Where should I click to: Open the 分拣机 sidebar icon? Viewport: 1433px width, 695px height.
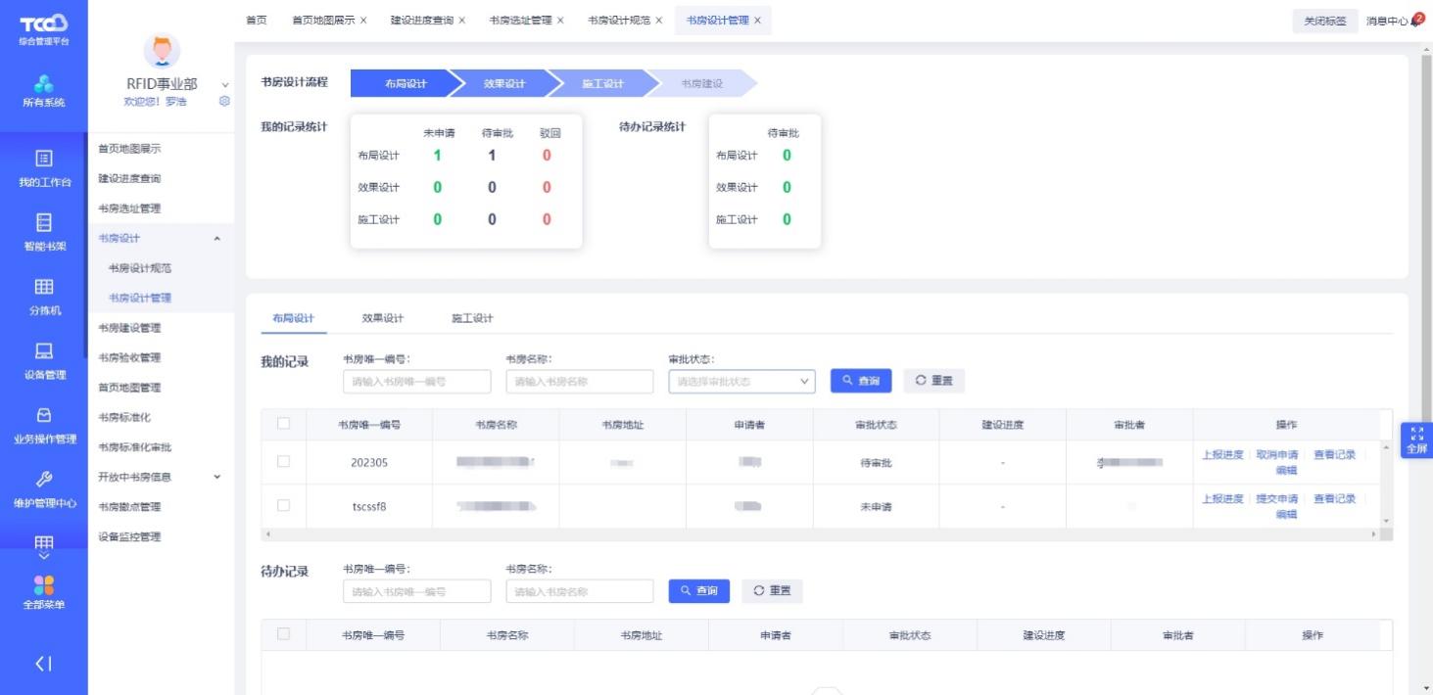coord(43,288)
